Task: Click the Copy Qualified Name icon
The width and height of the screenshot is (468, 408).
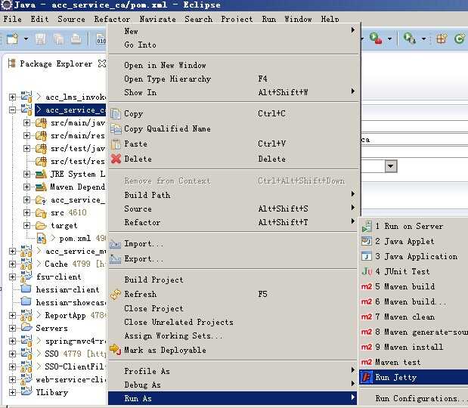Action: click(x=116, y=128)
